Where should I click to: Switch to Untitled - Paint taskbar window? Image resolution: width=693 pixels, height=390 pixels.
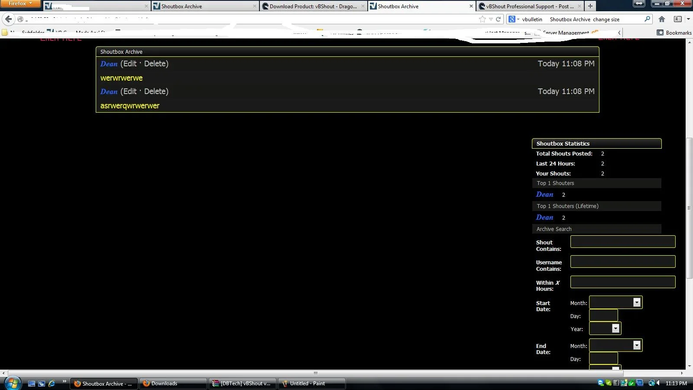tap(311, 383)
